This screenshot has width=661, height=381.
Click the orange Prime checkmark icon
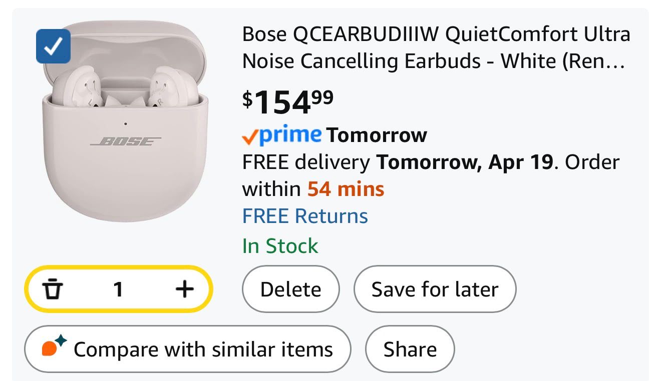[x=250, y=136]
